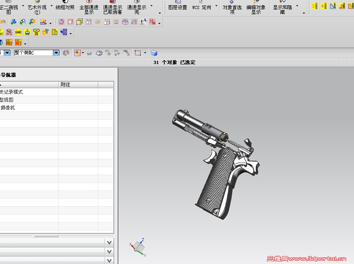Click the yellow '4' ruler icon
The width and height of the screenshot is (354, 264).
pos(324,6)
